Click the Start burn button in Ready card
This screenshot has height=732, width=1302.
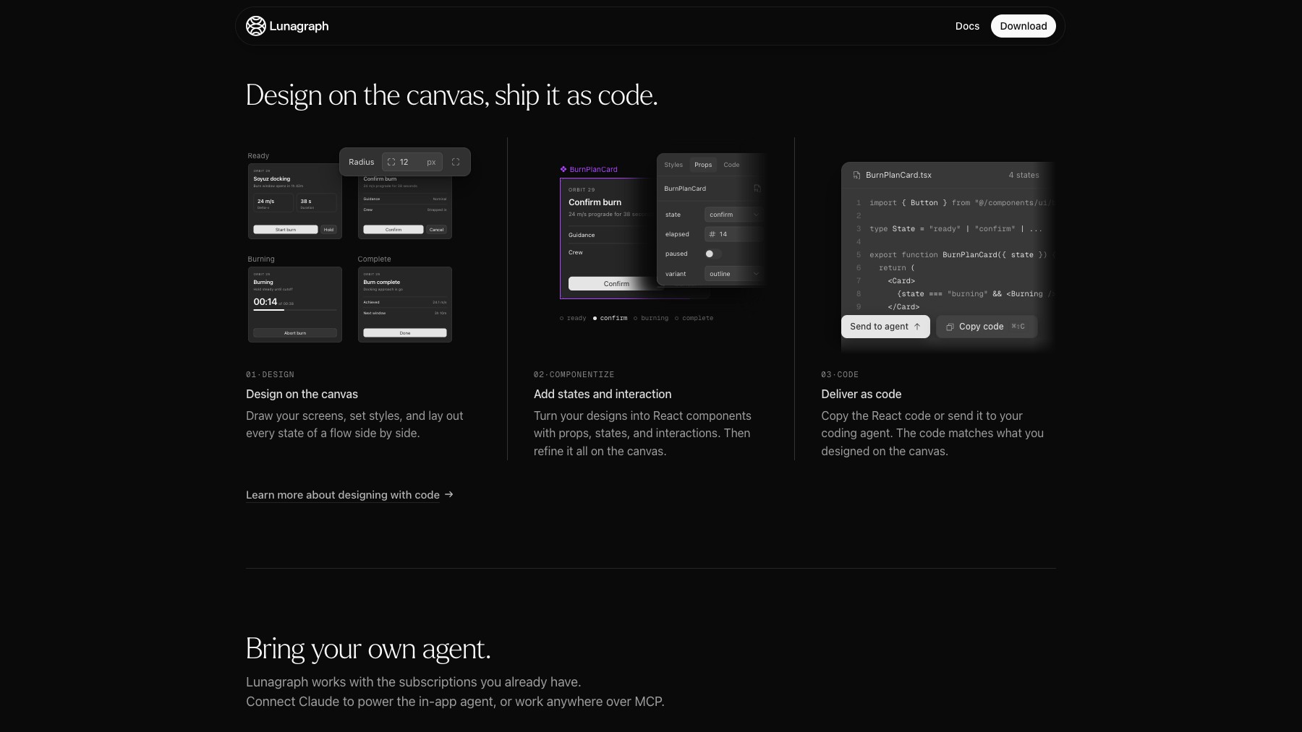coord(285,230)
